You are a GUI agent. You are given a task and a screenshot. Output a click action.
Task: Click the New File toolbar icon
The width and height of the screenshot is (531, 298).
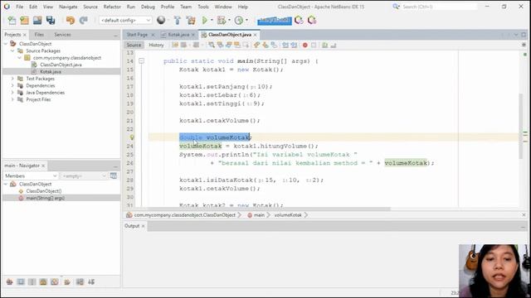(x=12, y=20)
